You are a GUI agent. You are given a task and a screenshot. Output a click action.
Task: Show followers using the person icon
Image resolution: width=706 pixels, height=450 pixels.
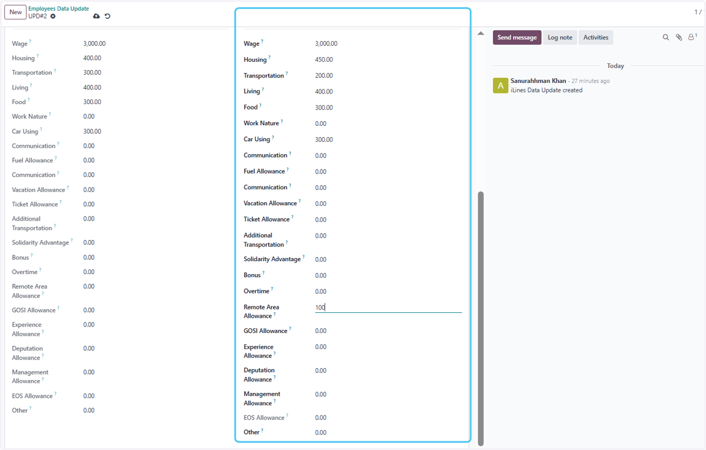(x=692, y=37)
